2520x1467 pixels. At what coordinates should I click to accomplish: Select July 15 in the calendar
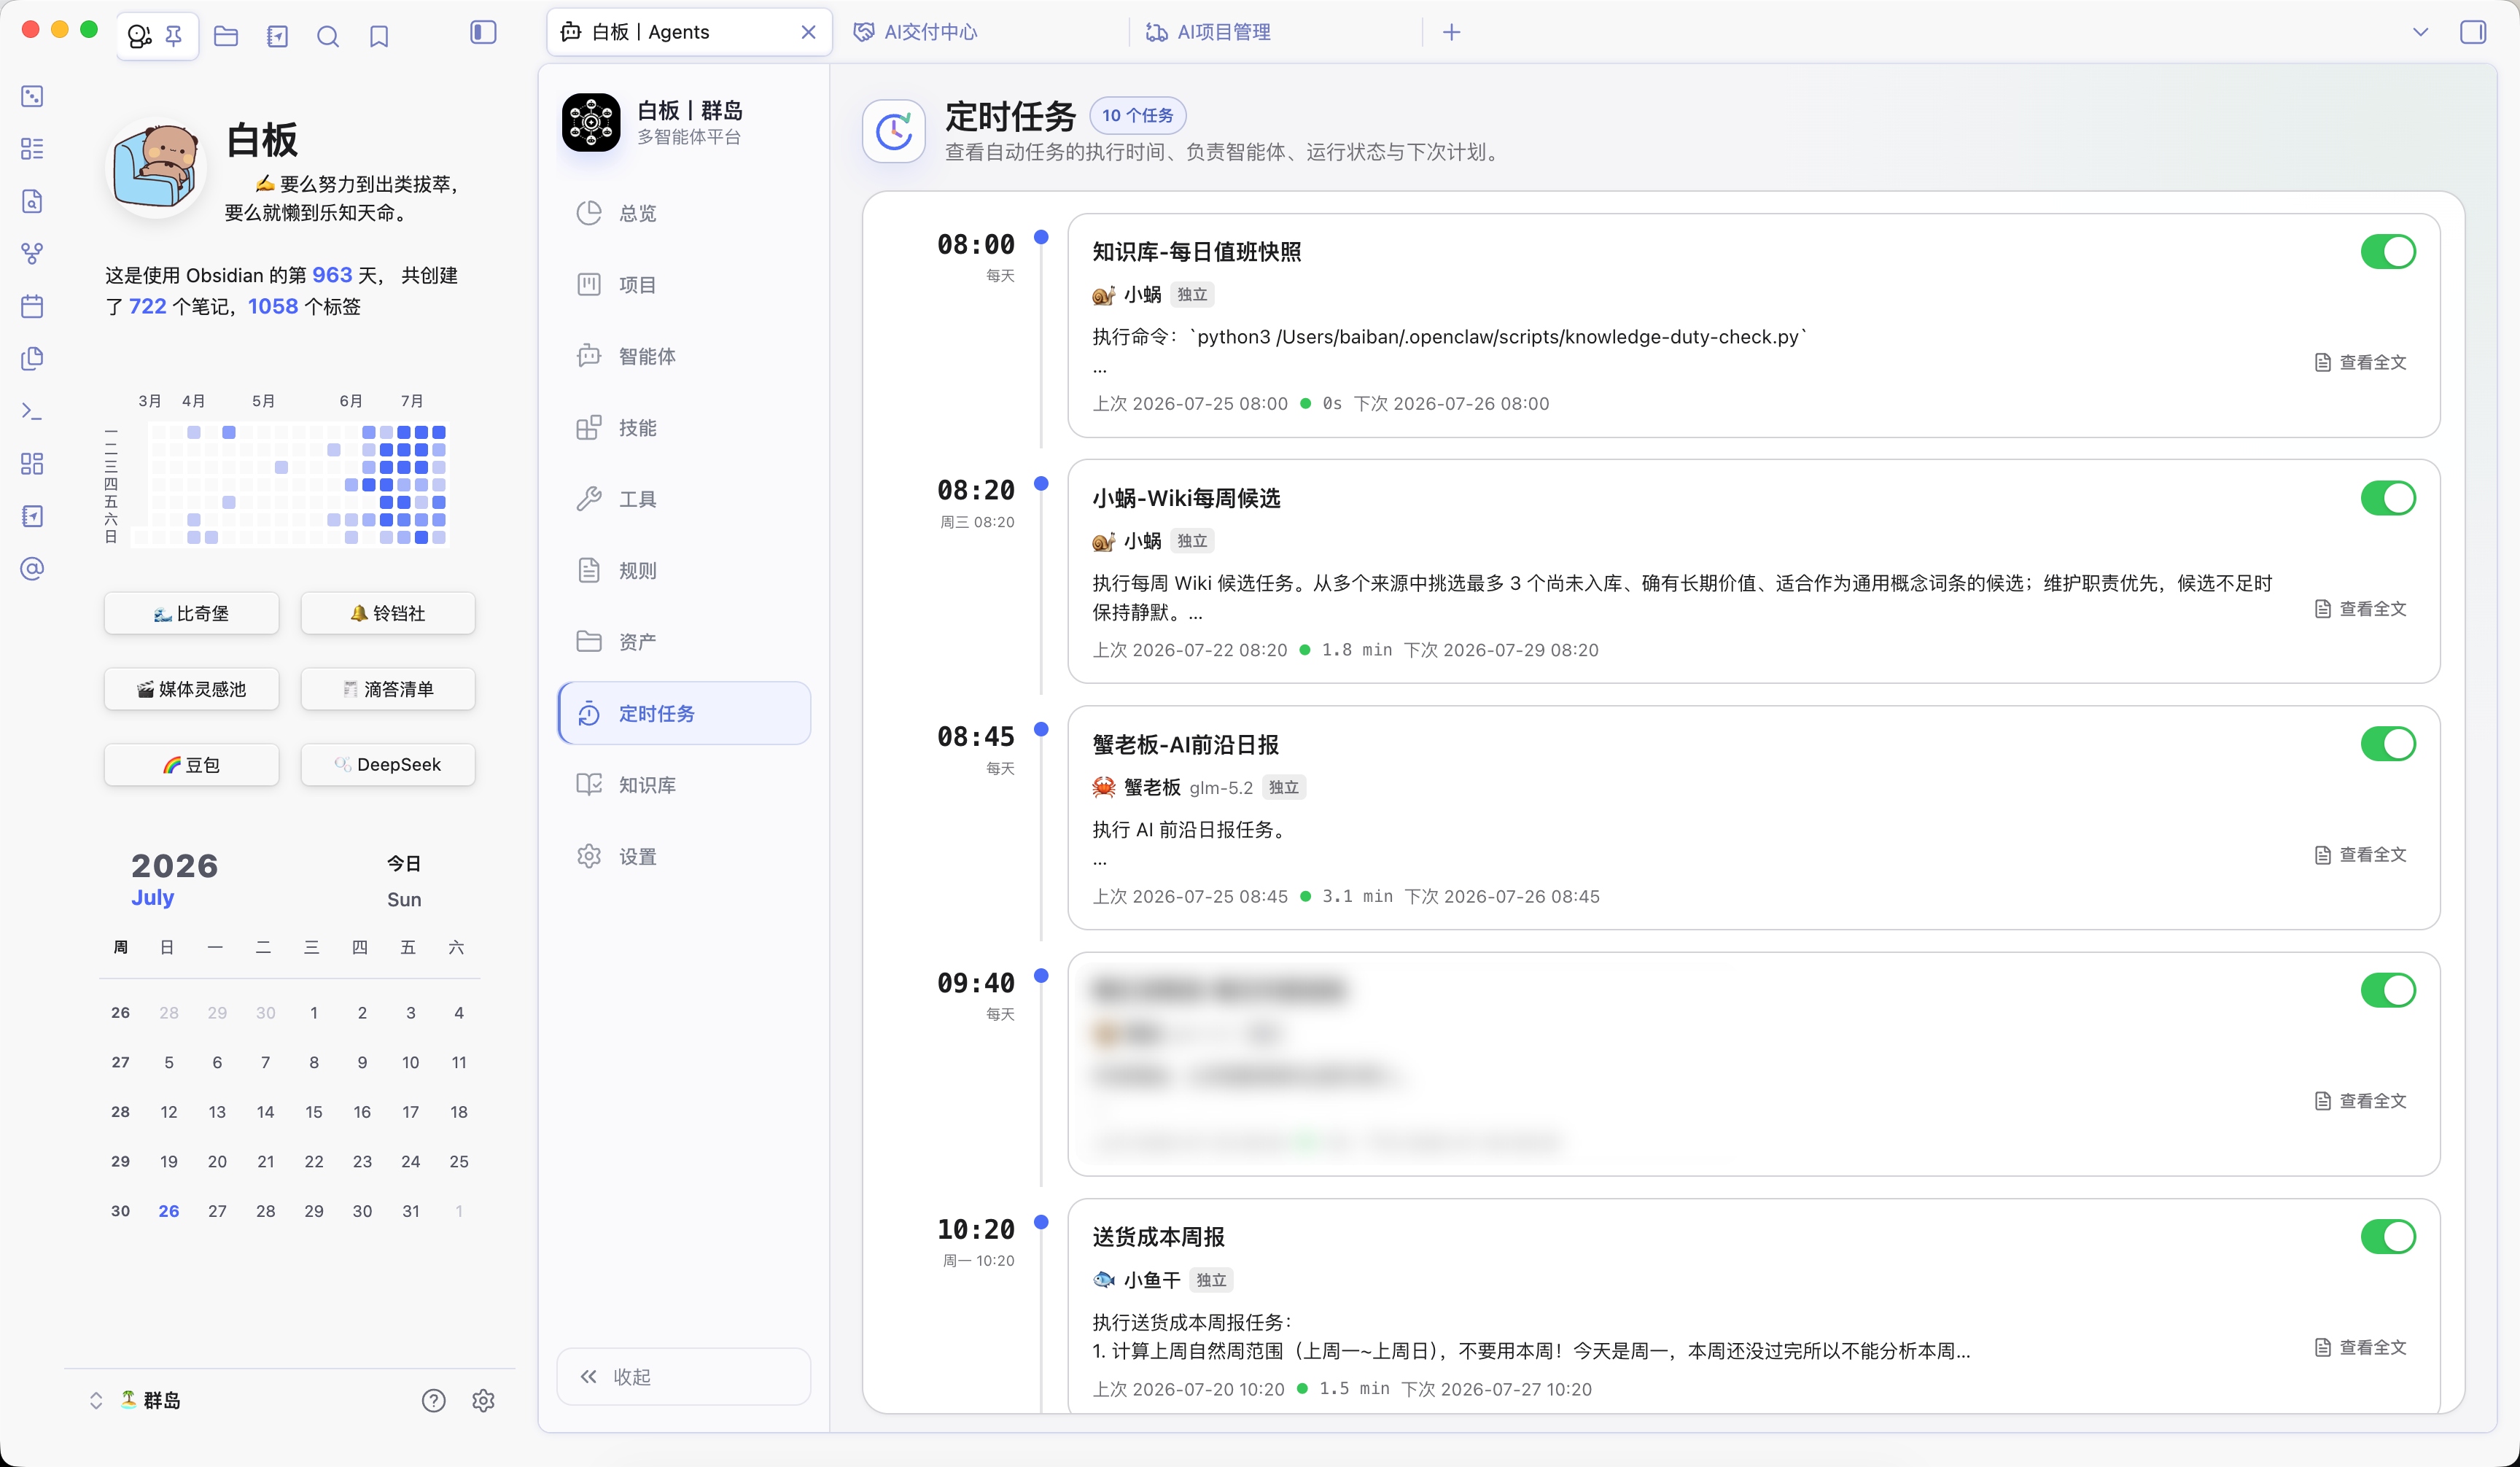pos(314,1112)
